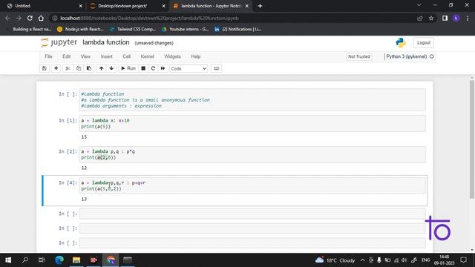
Task: Open the taskbar clock and date
Action: [x=444, y=260]
